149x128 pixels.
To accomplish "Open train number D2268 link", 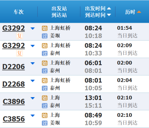I will 14,84.
